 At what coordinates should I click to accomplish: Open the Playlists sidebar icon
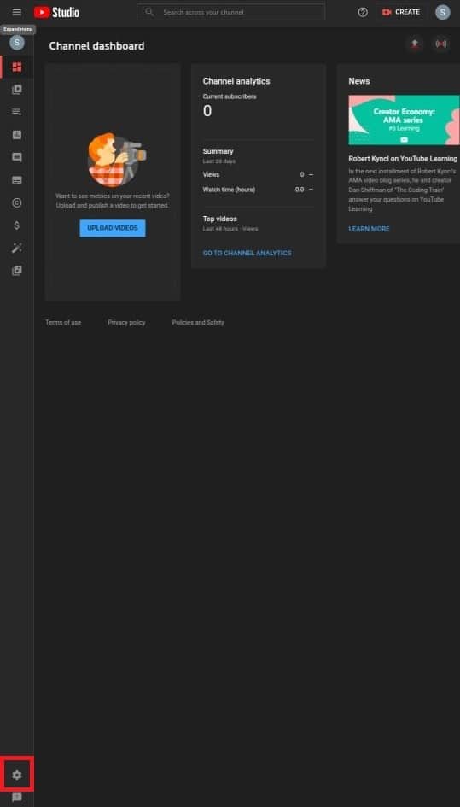[17, 112]
